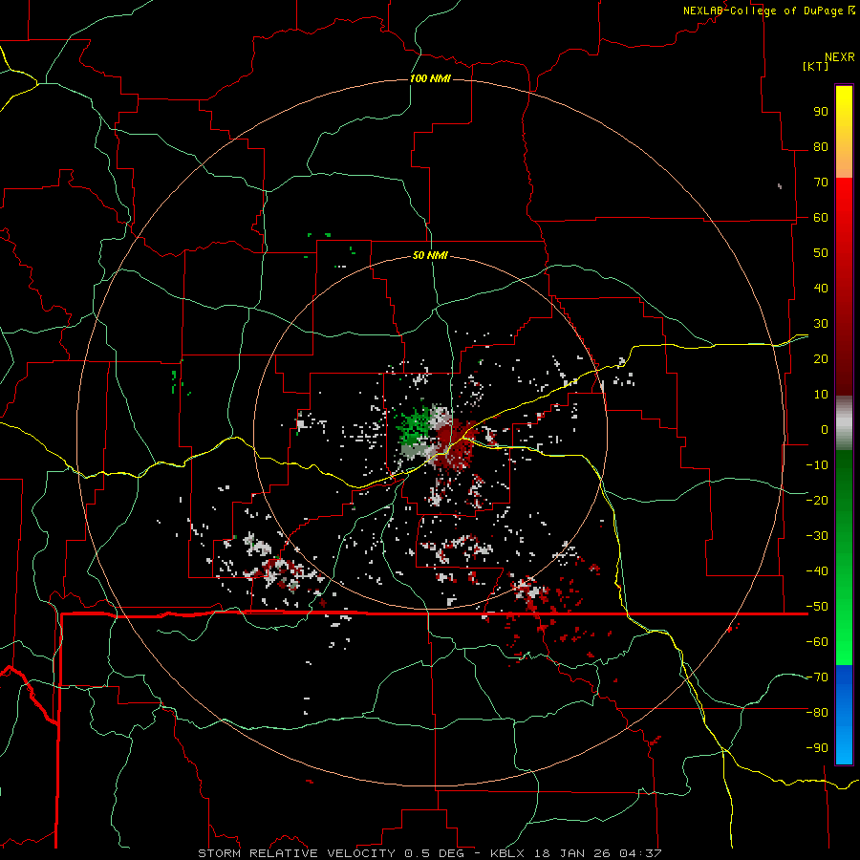Click the 90 value on the velocity scale

(x=821, y=112)
